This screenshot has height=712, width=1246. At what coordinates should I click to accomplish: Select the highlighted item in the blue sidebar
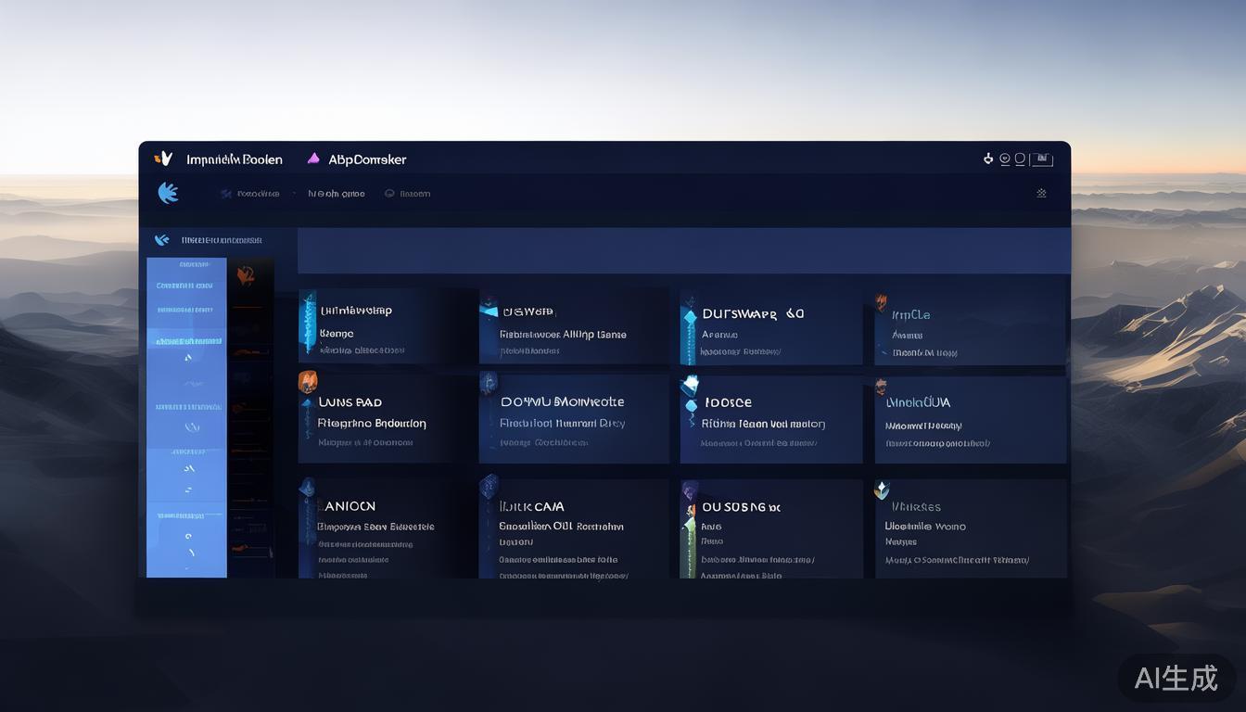(x=187, y=341)
